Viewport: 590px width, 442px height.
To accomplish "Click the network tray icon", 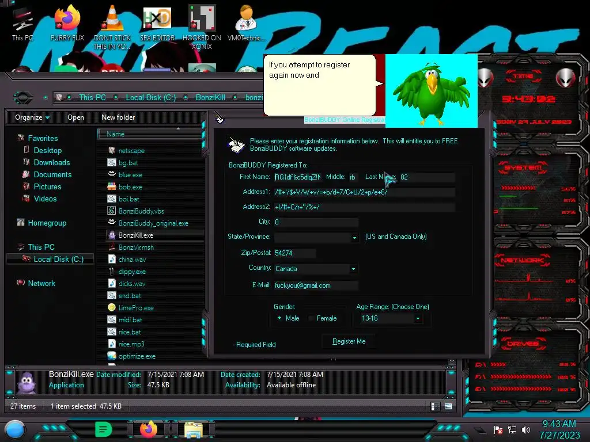I will 512,429.
